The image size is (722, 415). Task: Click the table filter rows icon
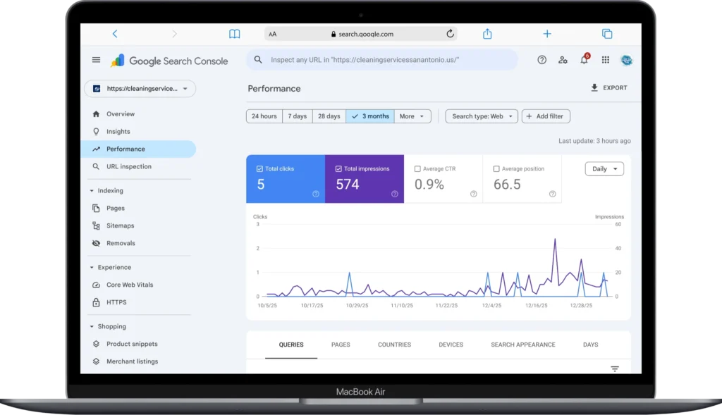pos(615,368)
